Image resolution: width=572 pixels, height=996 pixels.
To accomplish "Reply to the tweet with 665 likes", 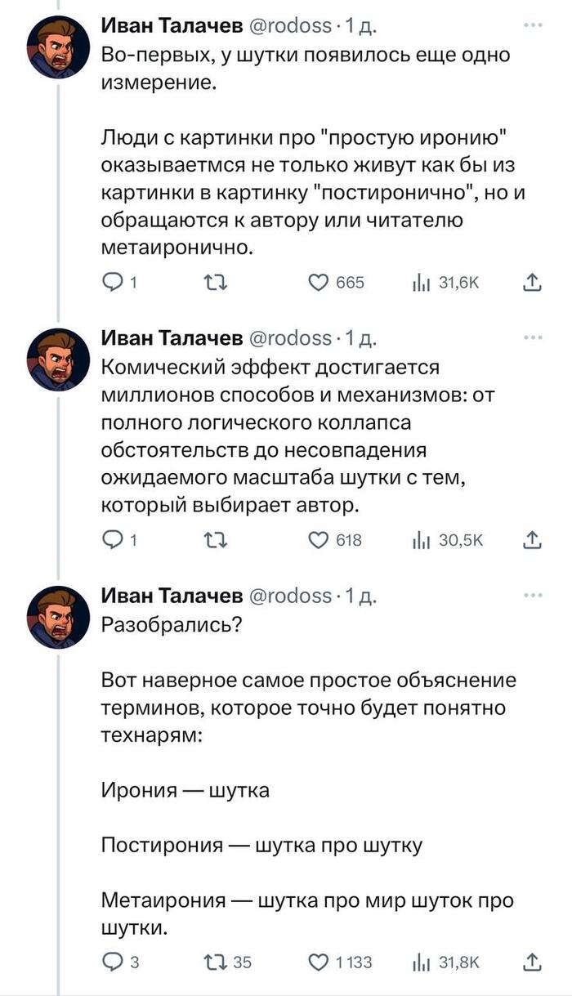I will tap(112, 283).
